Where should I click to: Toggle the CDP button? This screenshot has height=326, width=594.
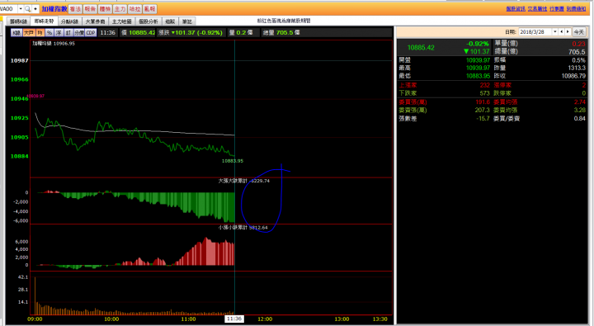pyautogui.click(x=91, y=33)
